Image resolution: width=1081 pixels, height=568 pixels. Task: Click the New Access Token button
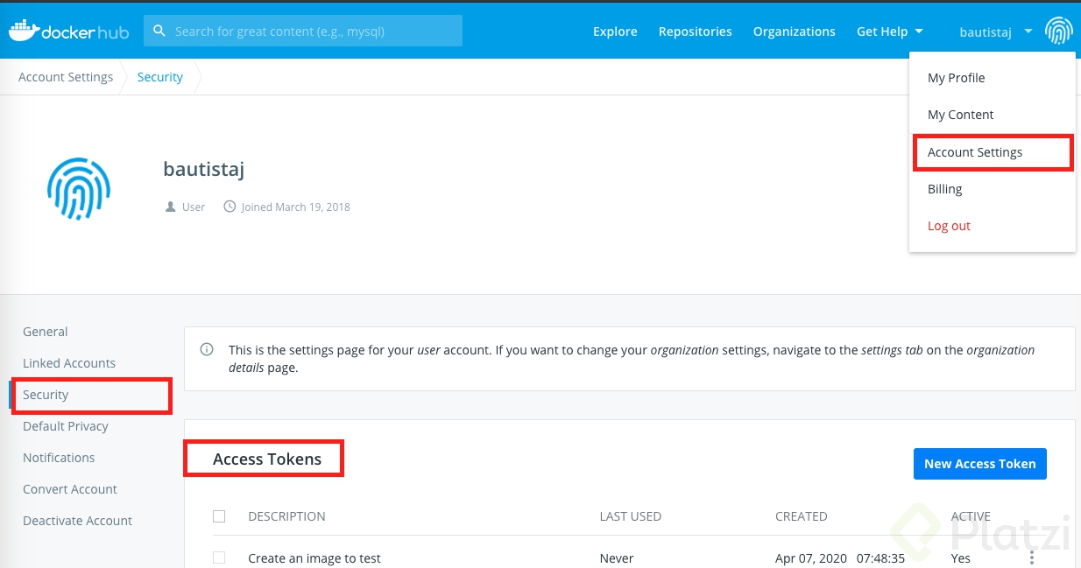pyautogui.click(x=979, y=464)
